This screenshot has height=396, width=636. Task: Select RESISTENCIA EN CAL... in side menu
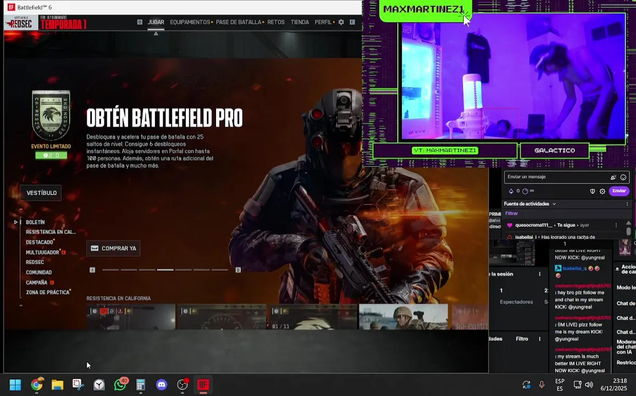(x=51, y=232)
